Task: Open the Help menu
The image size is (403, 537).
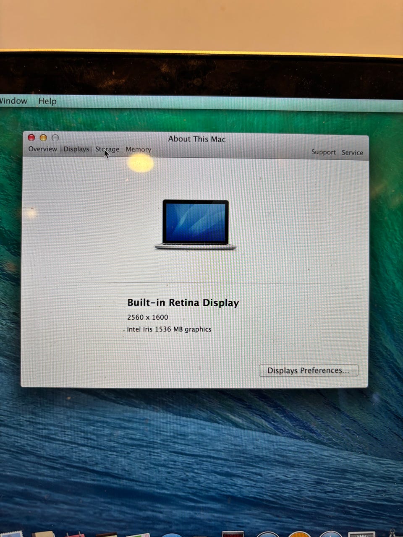Action: click(x=47, y=101)
